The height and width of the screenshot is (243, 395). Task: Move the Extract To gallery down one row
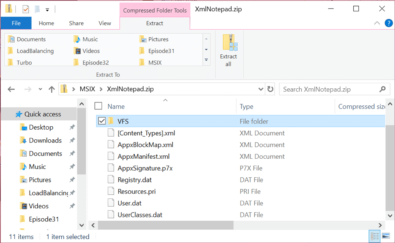[x=206, y=49]
